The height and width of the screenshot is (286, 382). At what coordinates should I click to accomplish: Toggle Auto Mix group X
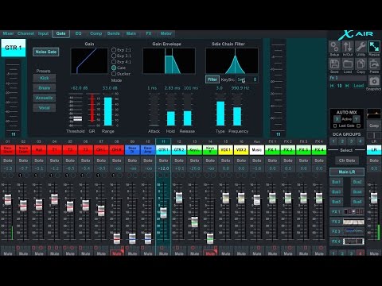(x=337, y=119)
